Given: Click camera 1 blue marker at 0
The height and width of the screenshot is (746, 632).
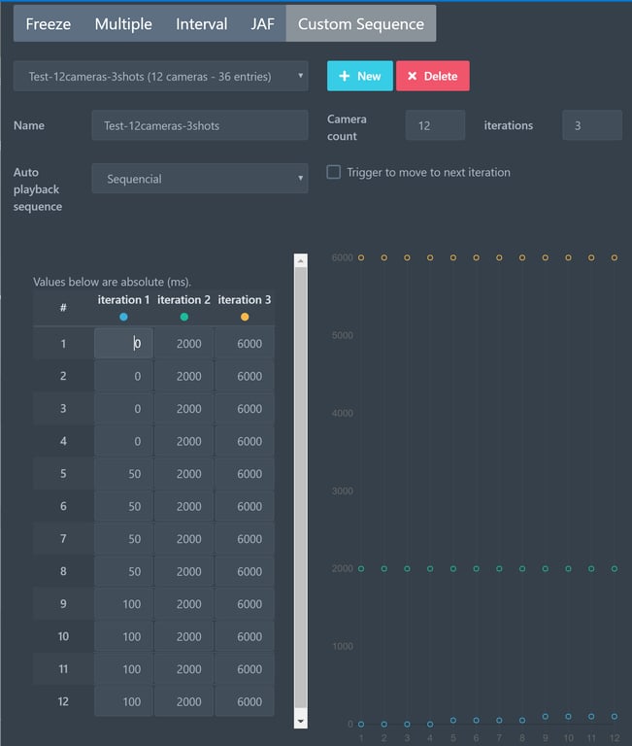Looking at the screenshot, I should click(361, 724).
